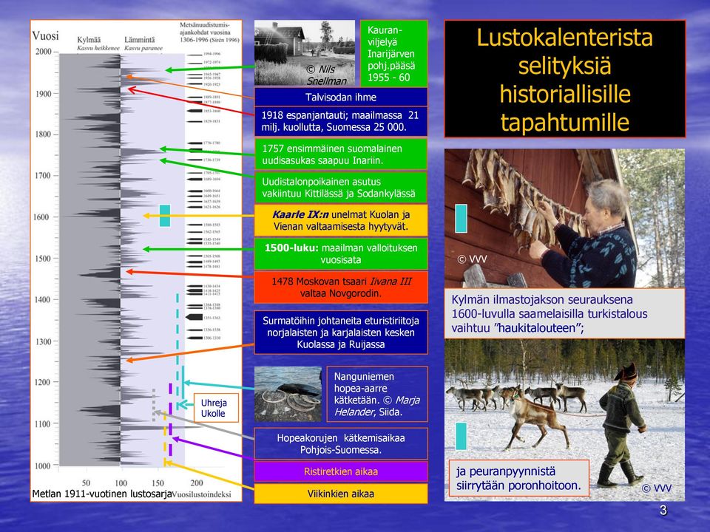Select the year label 1600 on the axis
The height and width of the screenshot is (532, 710).
41,217
